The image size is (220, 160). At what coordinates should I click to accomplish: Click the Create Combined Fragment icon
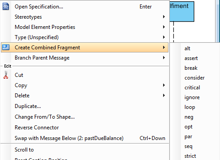coord(6,47)
